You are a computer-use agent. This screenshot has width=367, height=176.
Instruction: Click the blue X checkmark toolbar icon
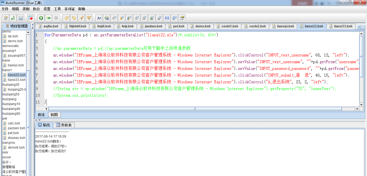pos(159,18)
